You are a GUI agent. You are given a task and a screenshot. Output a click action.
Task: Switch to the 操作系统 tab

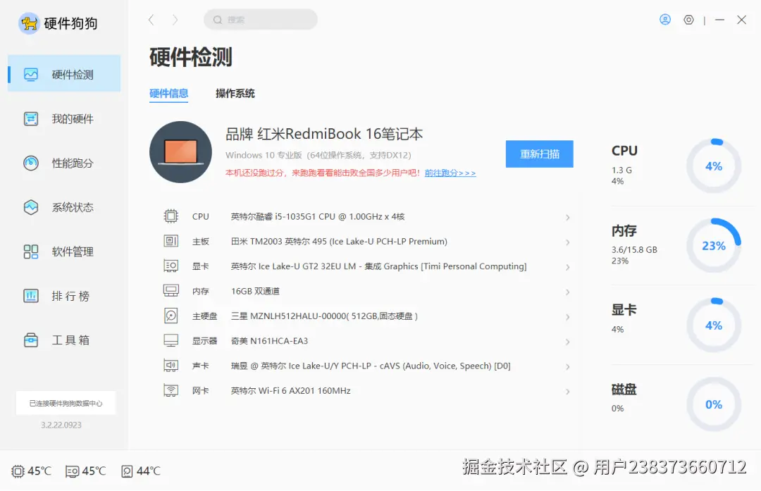coord(235,93)
